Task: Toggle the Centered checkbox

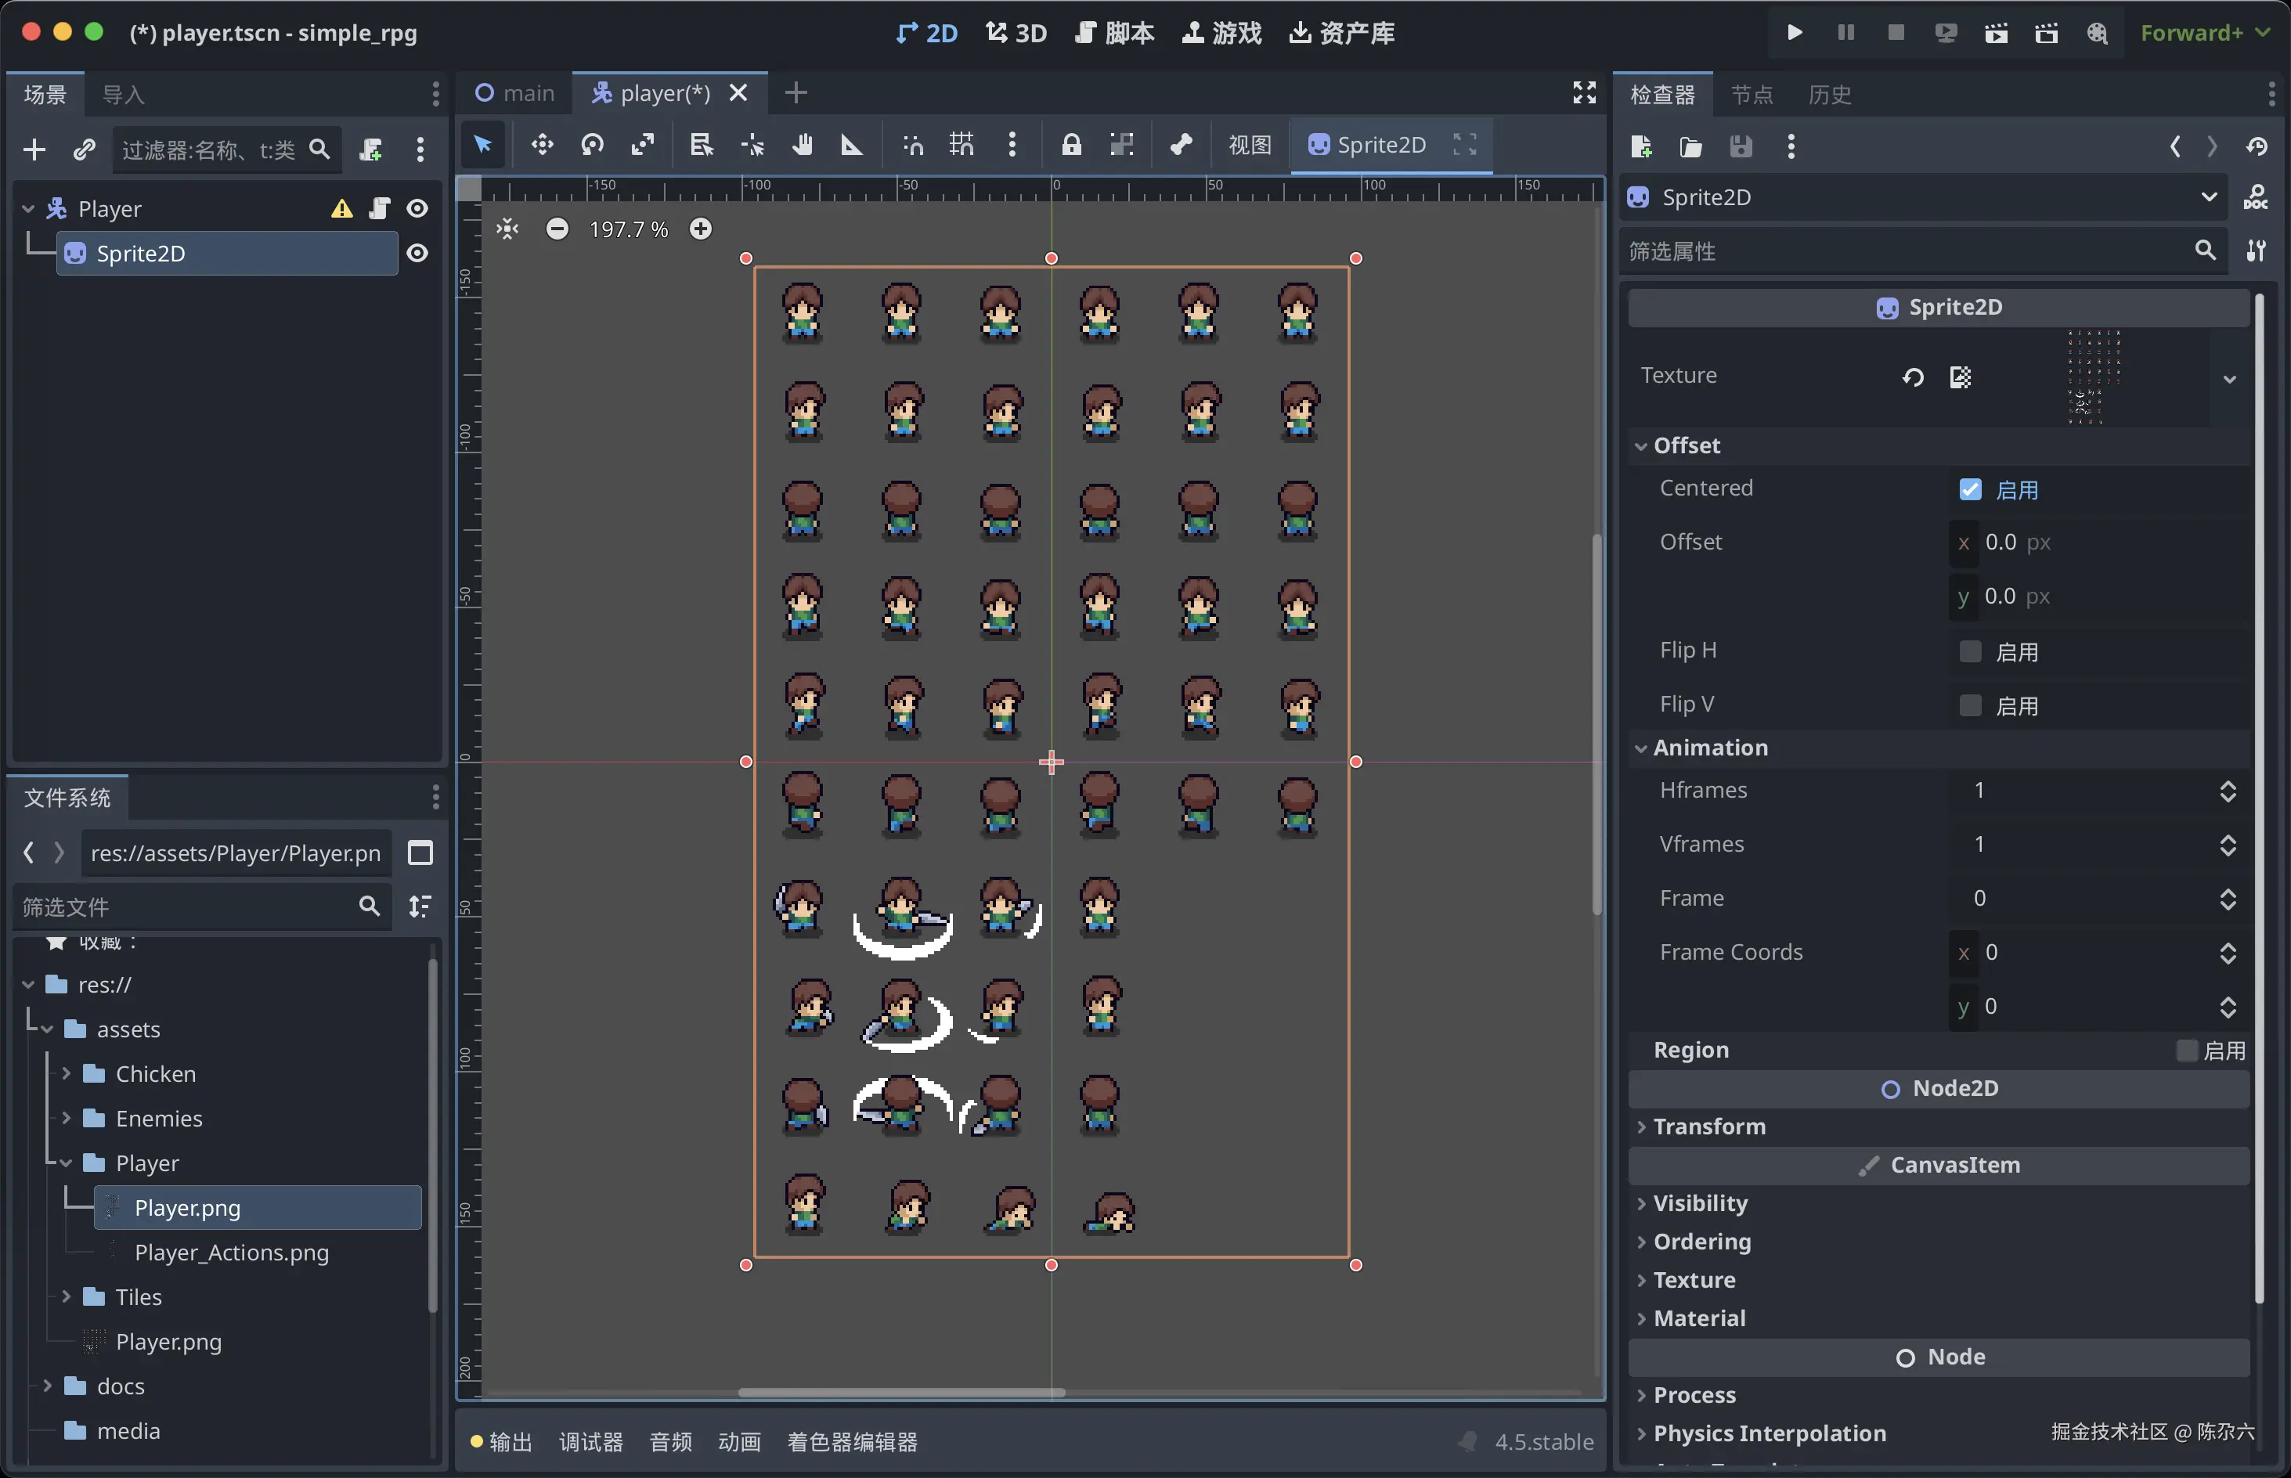Action: click(x=1969, y=489)
